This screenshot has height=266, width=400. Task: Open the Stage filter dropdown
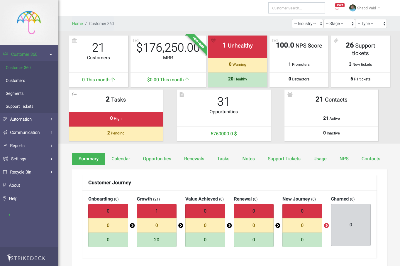[339, 23]
